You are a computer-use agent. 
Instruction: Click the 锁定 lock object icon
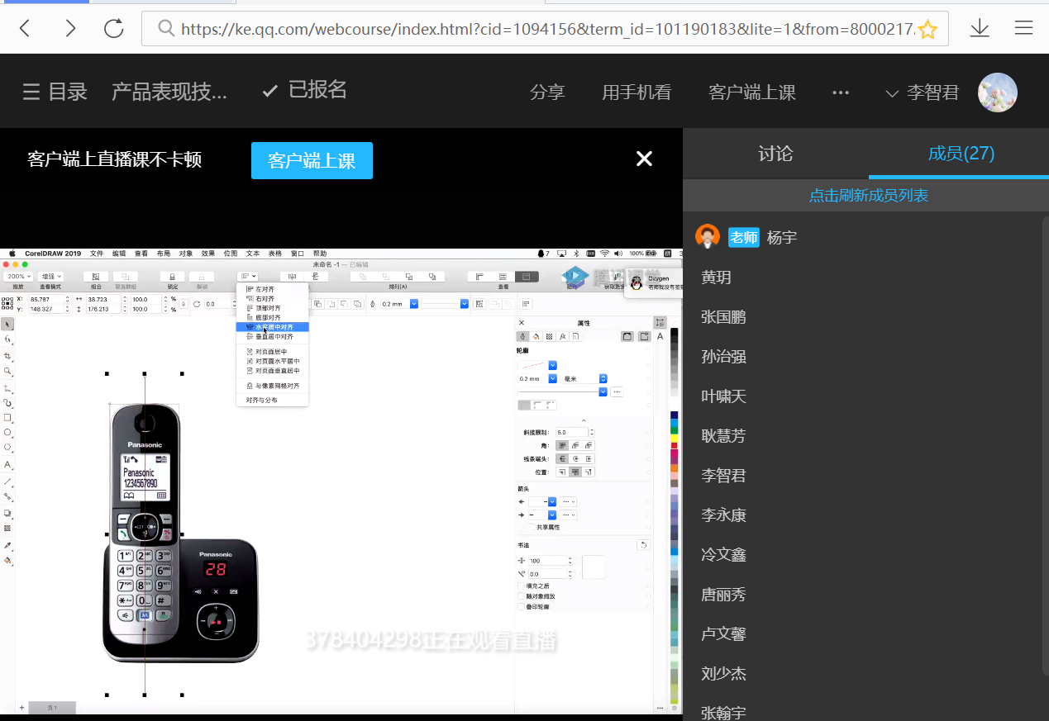[x=172, y=277]
